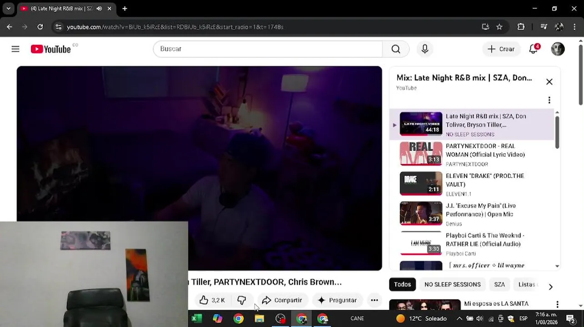Viewport: 584px width, 327px height.
Task: Click the Preguntar button
Action: point(337,300)
